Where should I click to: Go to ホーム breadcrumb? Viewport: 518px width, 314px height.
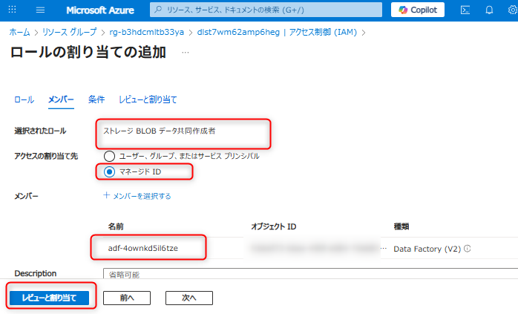click(19, 32)
